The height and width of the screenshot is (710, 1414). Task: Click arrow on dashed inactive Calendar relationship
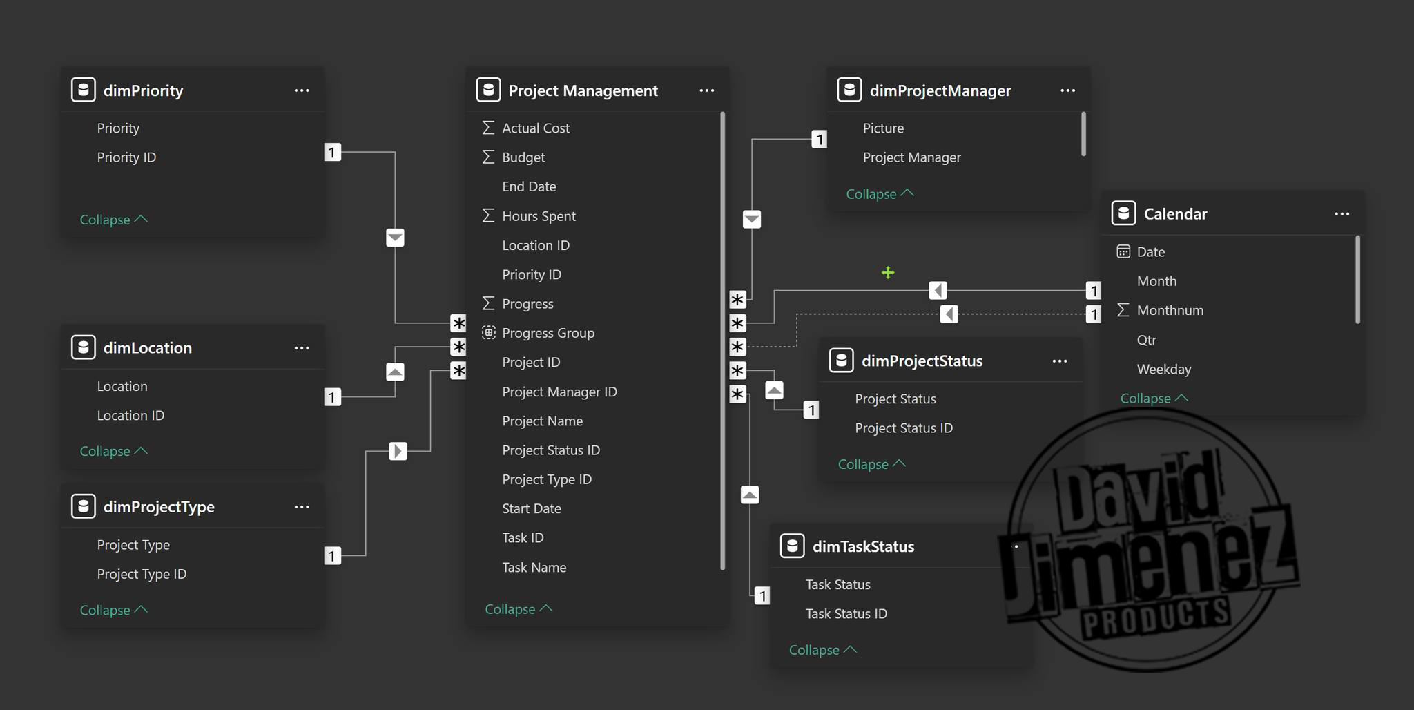[x=949, y=314]
